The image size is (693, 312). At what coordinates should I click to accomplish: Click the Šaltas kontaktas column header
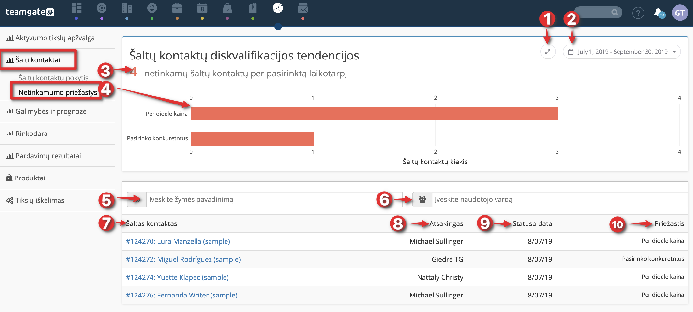point(151,223)
